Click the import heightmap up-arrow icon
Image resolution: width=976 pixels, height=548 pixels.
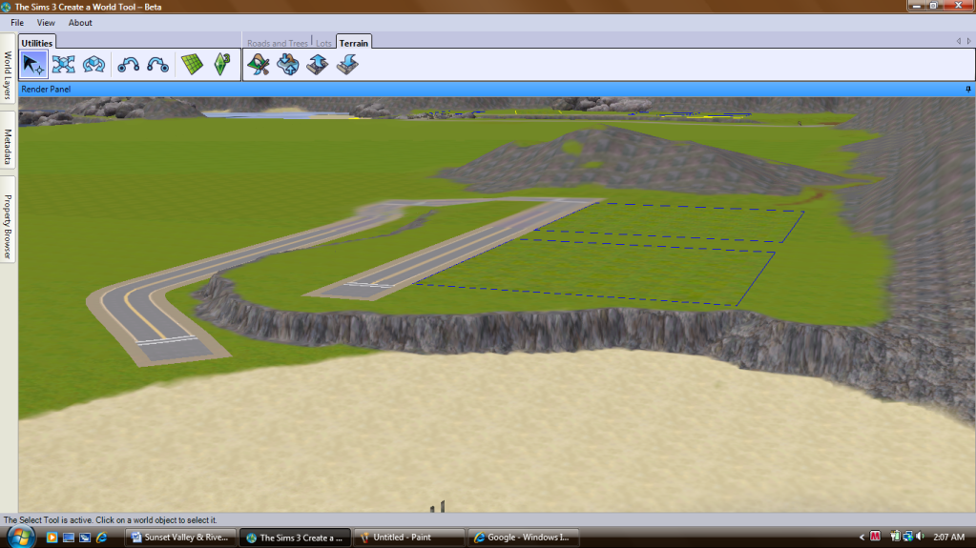coord(318,65)
